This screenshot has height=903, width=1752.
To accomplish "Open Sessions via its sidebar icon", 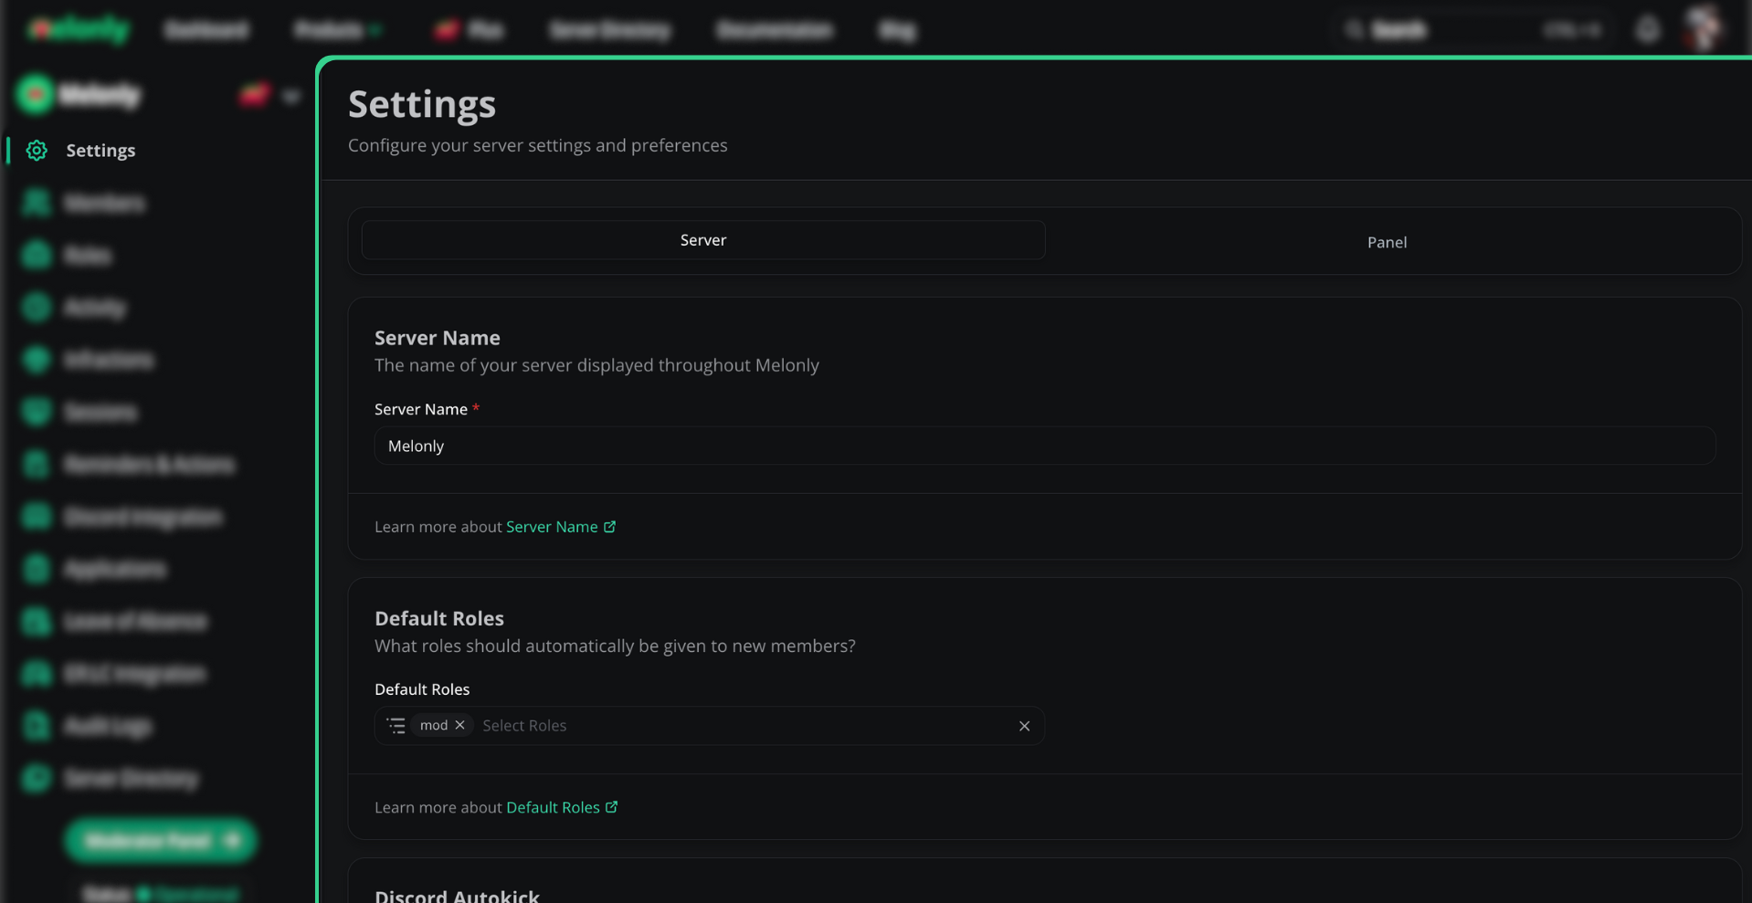I will pos(37,412).
